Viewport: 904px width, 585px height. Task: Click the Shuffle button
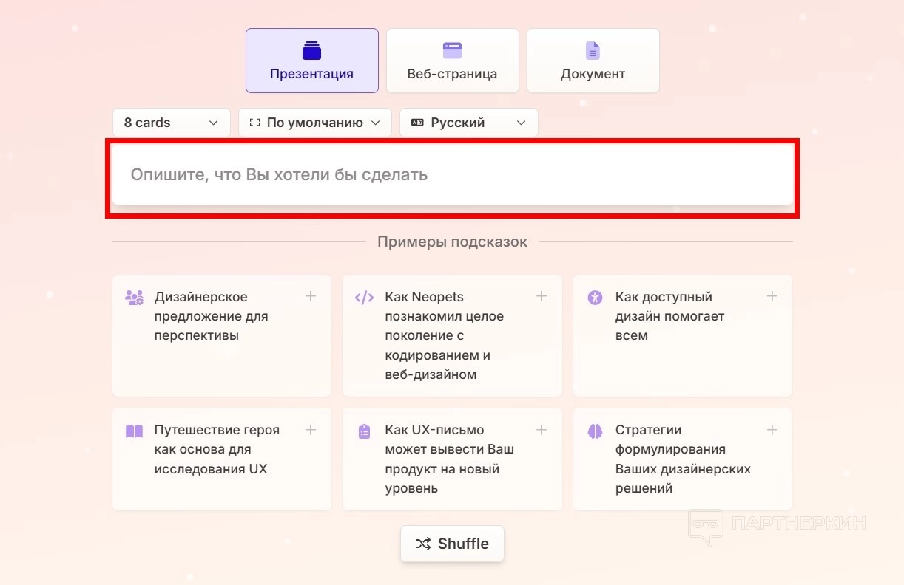click(x=452, y=544)
